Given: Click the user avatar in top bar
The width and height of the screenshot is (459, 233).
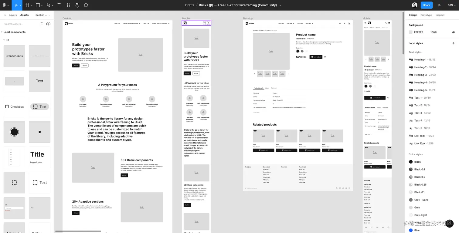Looking at the screenshot, I should click(415, 5).
